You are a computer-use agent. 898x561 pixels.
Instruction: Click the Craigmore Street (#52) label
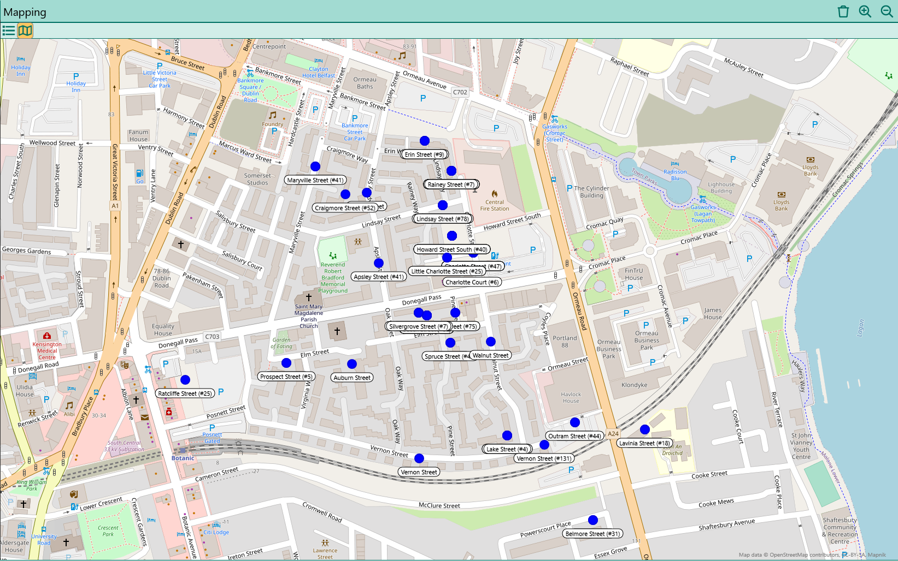(345, 208)
